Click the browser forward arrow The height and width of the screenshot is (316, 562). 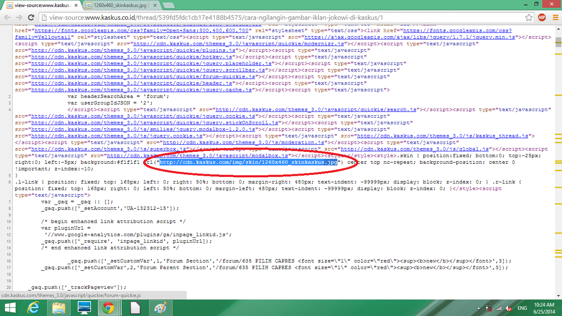pos(19,18)
